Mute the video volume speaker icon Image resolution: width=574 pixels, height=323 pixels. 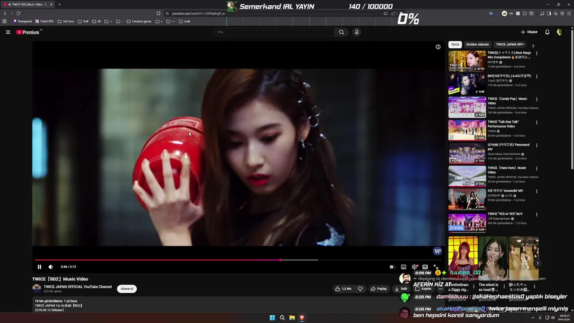[x=51, y=267]
